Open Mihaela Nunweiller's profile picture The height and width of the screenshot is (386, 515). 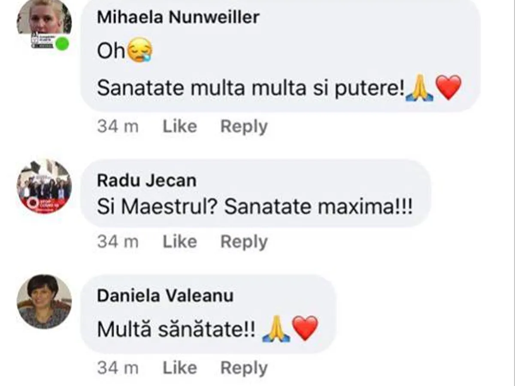pos(44,19)
